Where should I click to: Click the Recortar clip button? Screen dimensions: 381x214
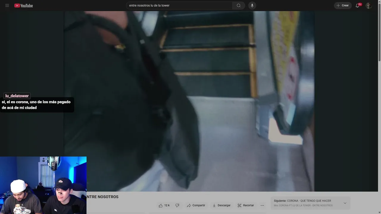click(x=246, y=205)
